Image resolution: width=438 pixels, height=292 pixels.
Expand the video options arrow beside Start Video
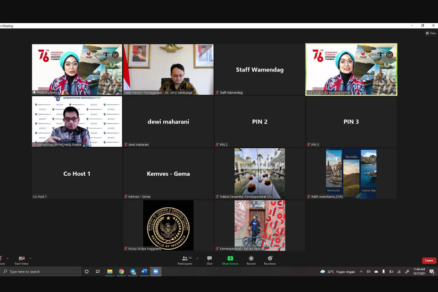point(30,259)
